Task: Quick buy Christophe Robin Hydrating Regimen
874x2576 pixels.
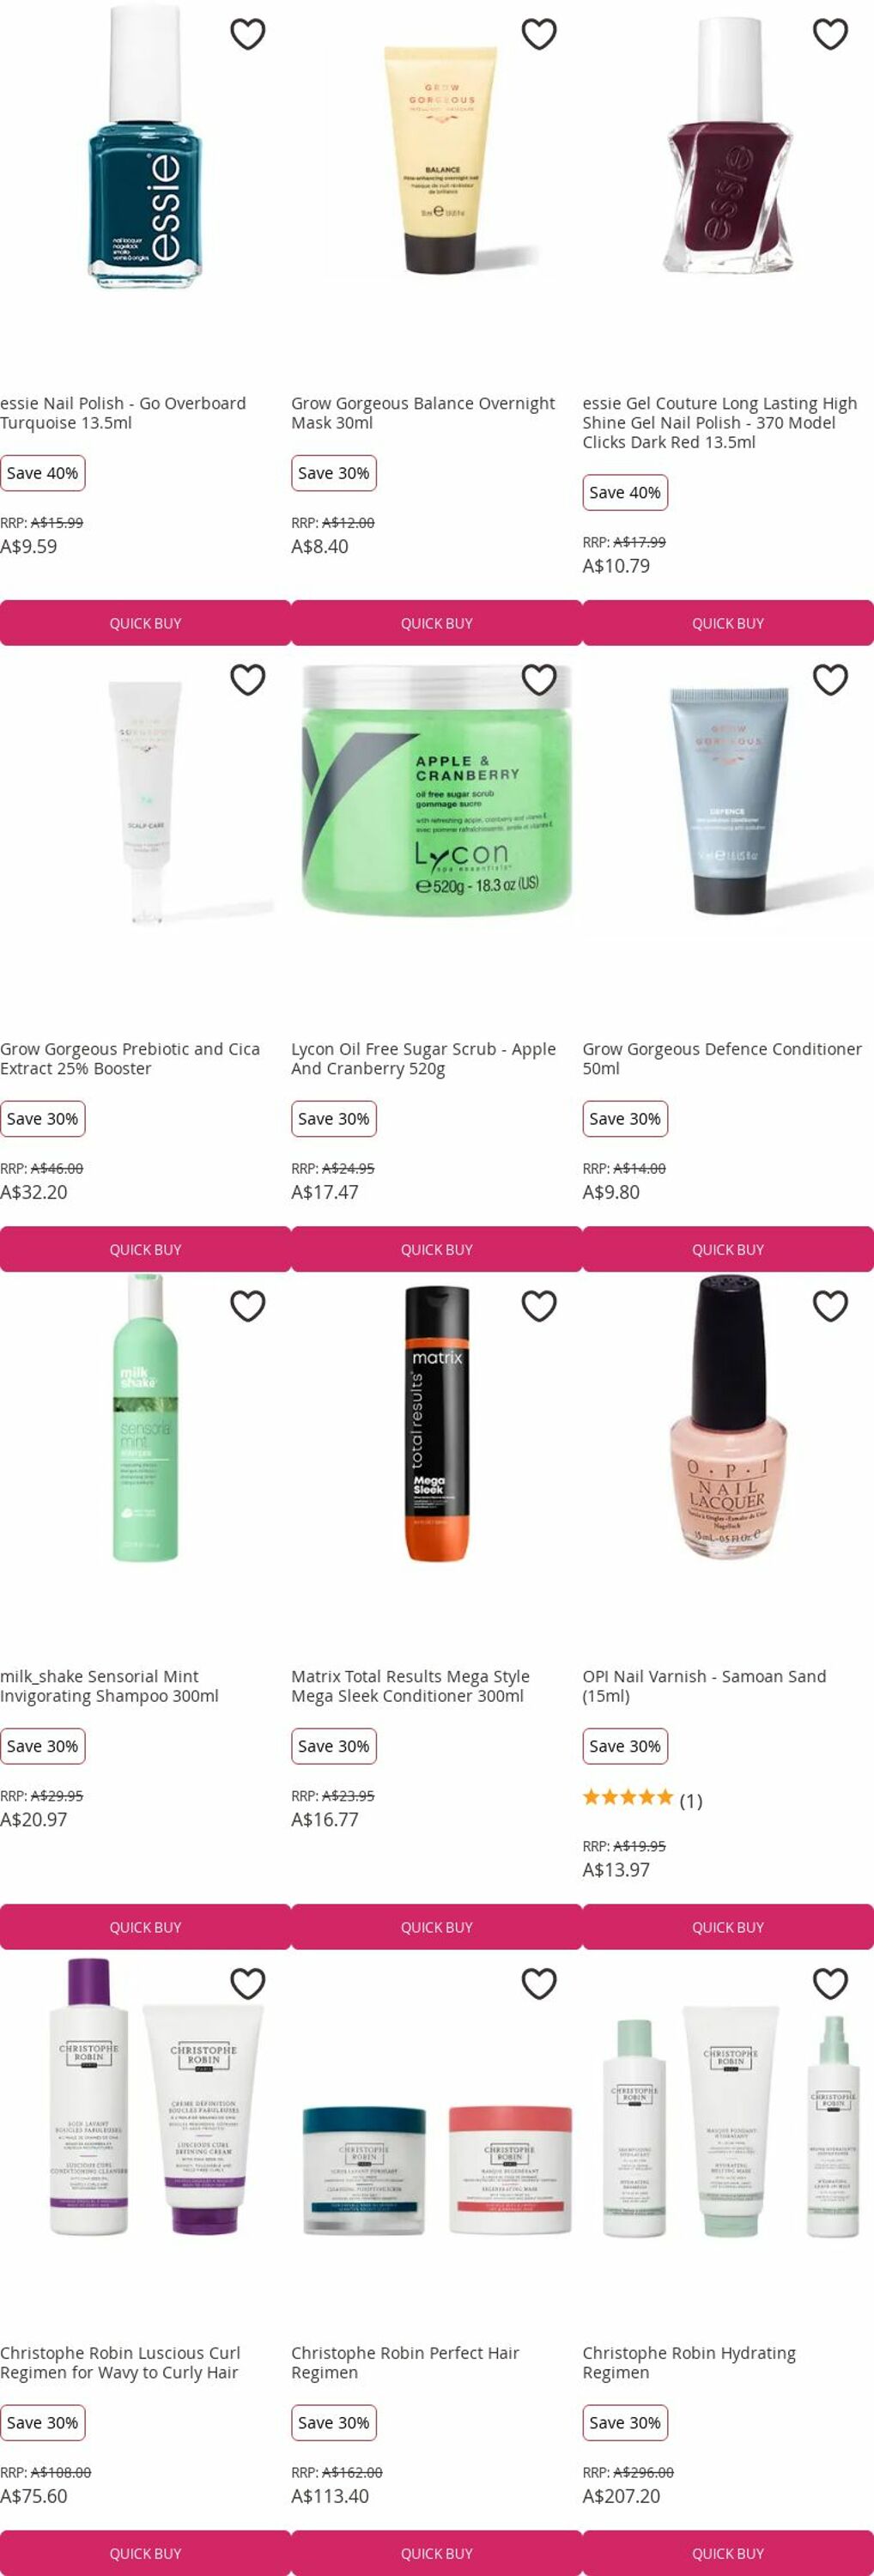Action: (x=728, y=2553)
